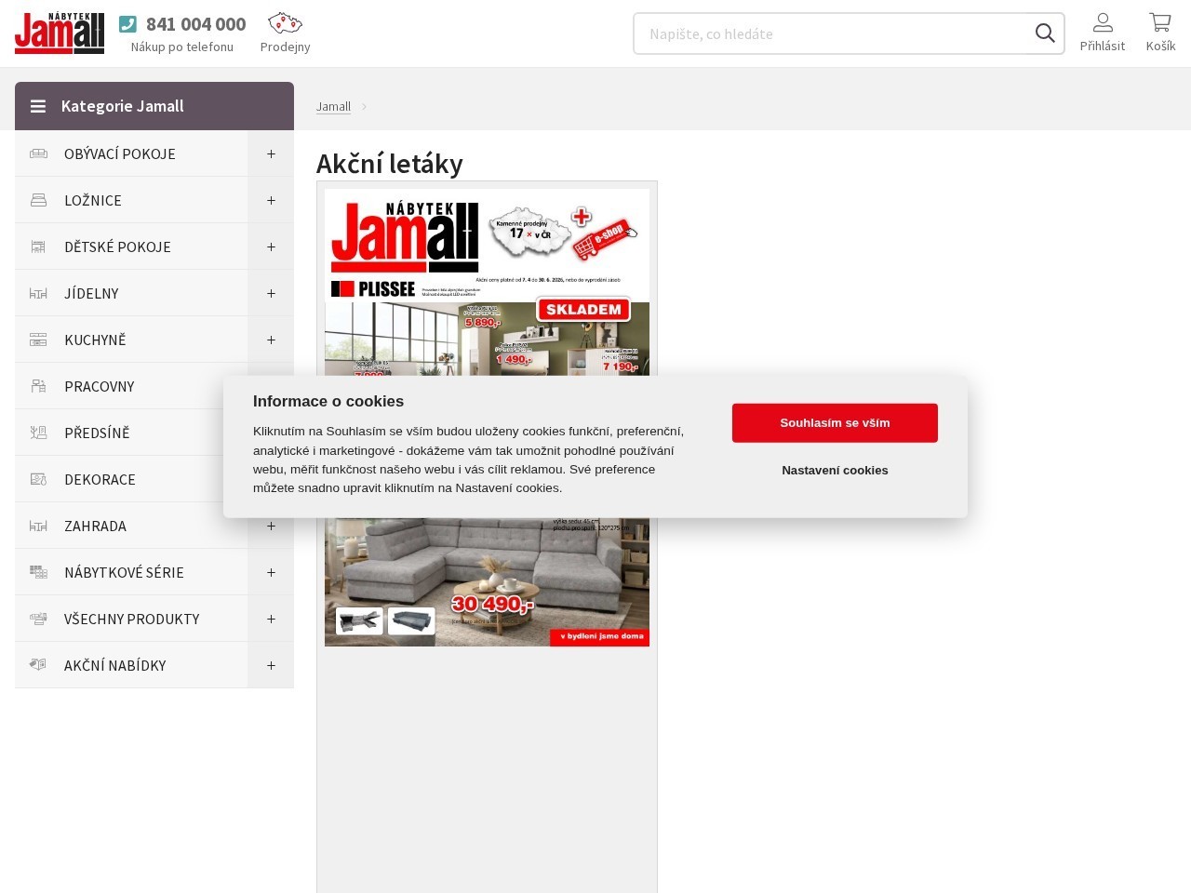Expand the Jídelny category plus button
The image size is (1191, 893).
pyautogui.click(x=271, y=293)
